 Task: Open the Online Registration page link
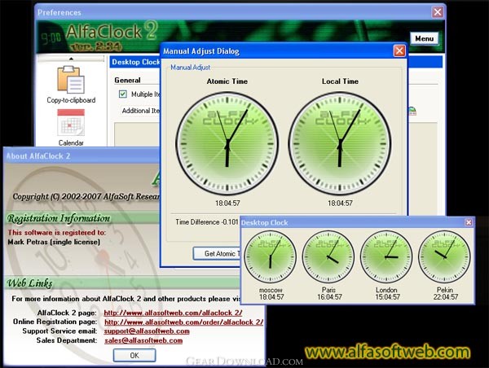(183, 322)
